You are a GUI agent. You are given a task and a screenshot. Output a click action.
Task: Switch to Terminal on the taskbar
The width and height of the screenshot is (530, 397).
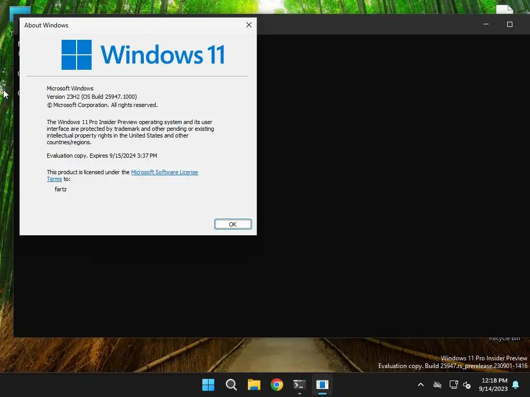point(300,385)
